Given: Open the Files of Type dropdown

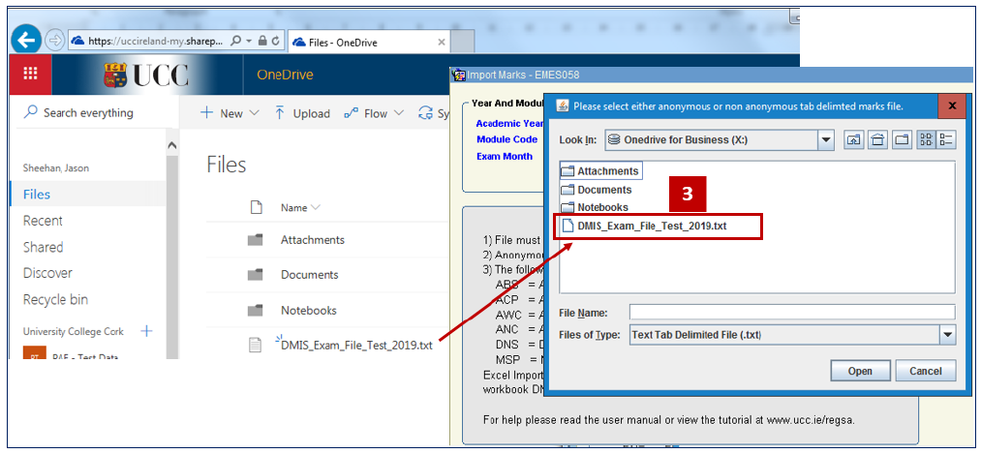Looking at the screenshot, I should click(x=946, y=335).
